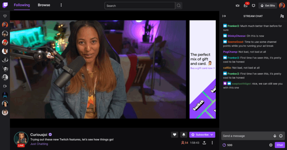The image size is (287, 150).
Task: Click the stream uptime 1:58:43
Action: pyautogui.click(x=195, y=143)
